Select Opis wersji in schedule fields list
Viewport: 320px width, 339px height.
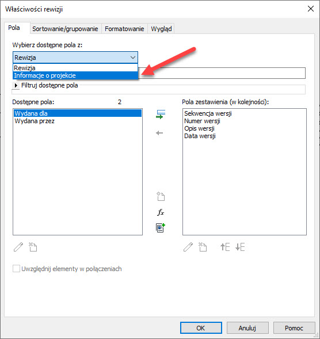coord(199,129)
